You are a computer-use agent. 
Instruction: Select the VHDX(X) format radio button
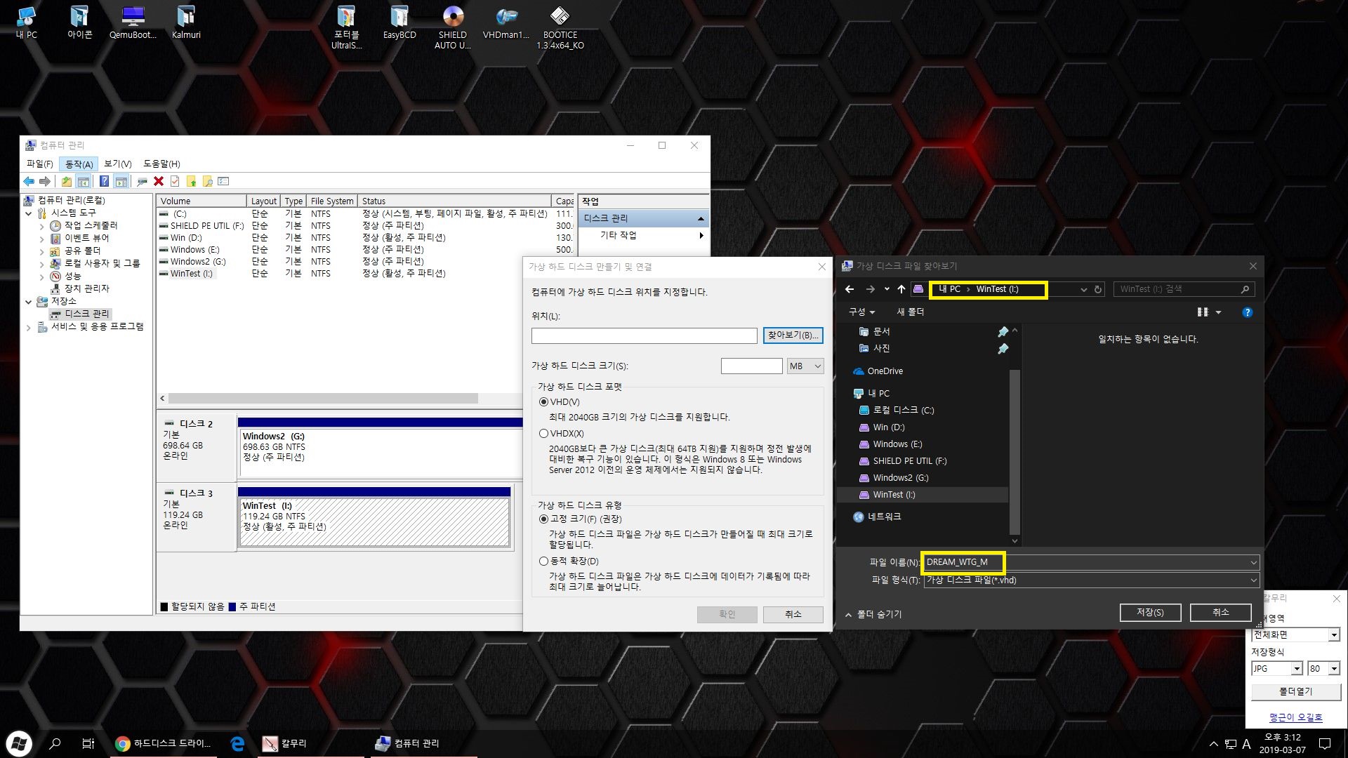(x=543, y=434)
